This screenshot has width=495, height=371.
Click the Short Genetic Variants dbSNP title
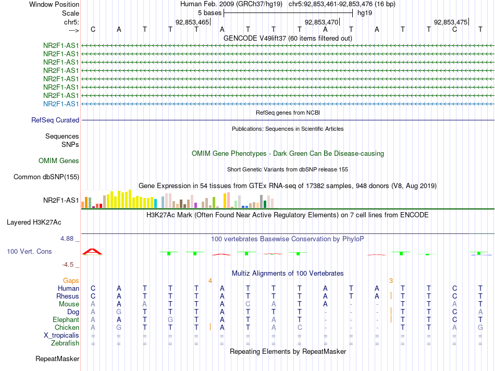[288, 169]
